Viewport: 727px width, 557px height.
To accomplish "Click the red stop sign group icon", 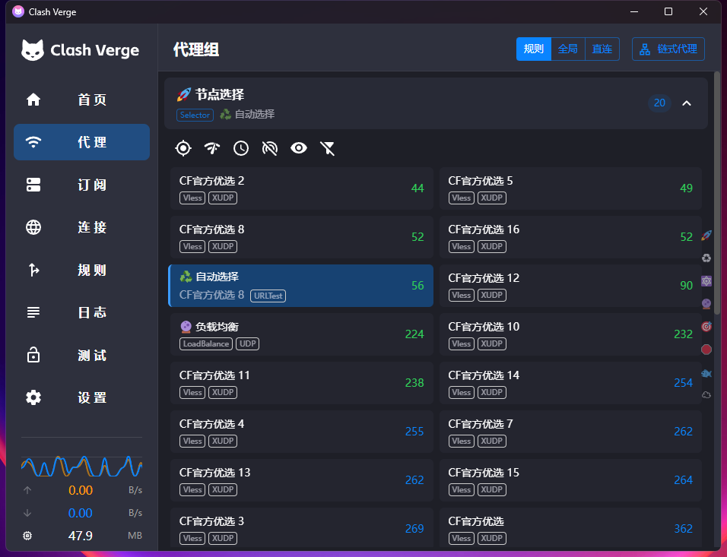I will tap(706, 350).
